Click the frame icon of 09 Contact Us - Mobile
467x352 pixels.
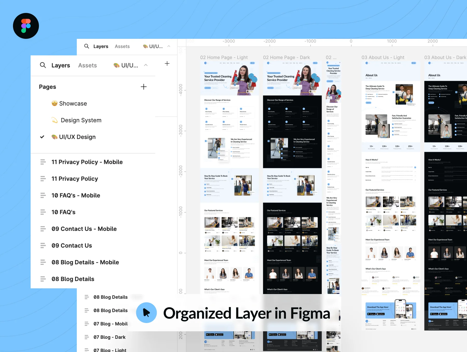(43, 229)
